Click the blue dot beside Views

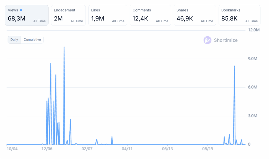coord(21,10)
